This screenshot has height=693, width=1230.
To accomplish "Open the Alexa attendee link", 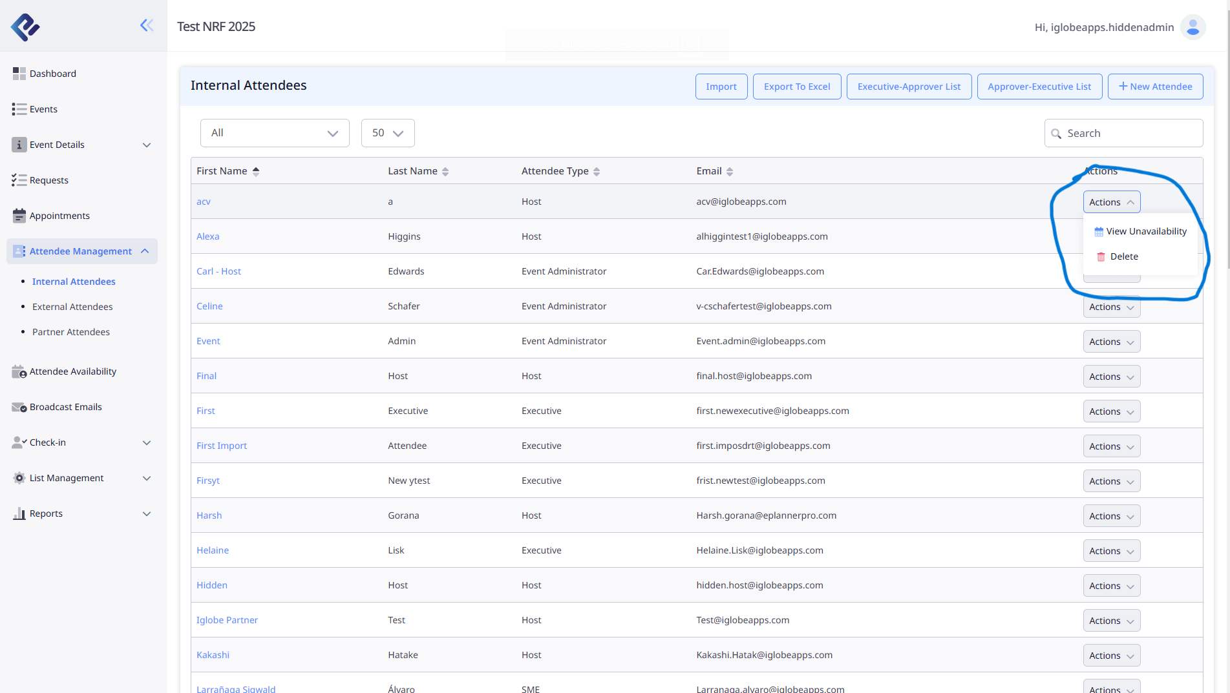I will click(x=207, y=236).
